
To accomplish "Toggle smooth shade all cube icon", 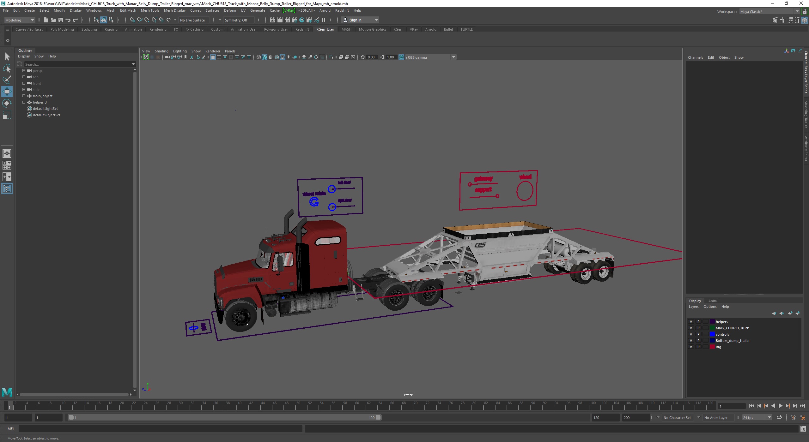I will [x=265, y=57].
